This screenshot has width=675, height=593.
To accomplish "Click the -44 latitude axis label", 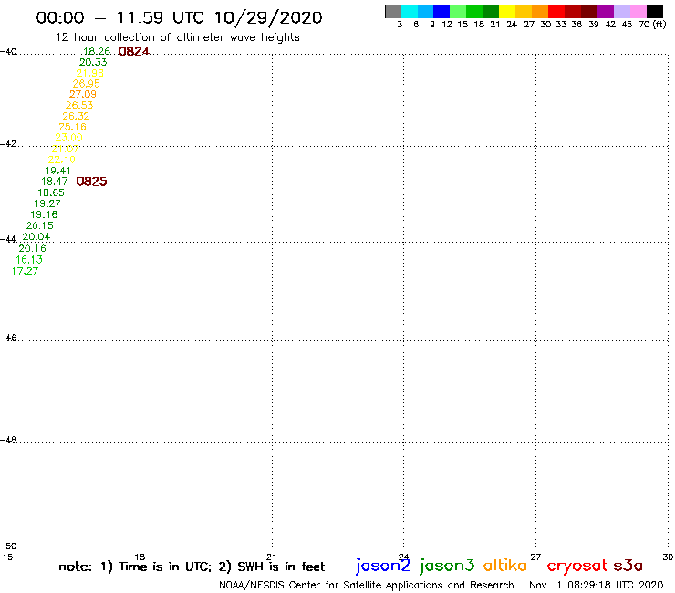I will click(8, 239).
